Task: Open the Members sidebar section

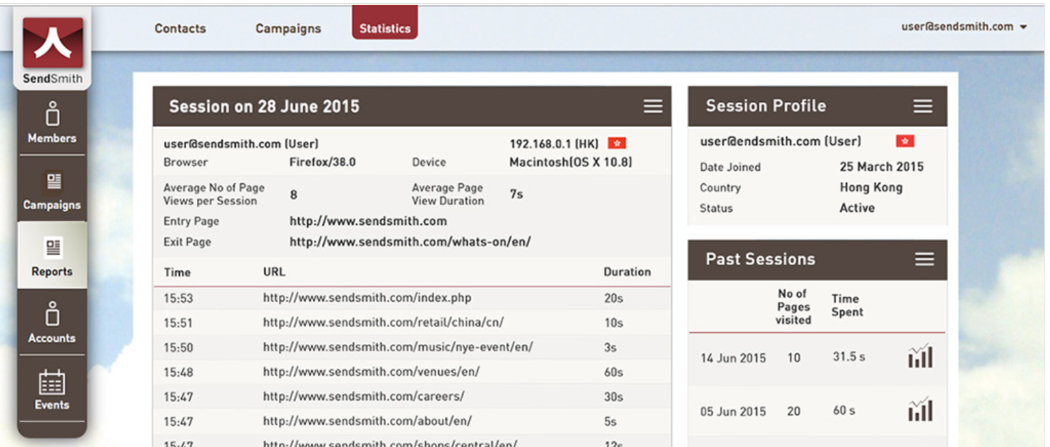Action: pyautogui.click(x=52, y=123)
